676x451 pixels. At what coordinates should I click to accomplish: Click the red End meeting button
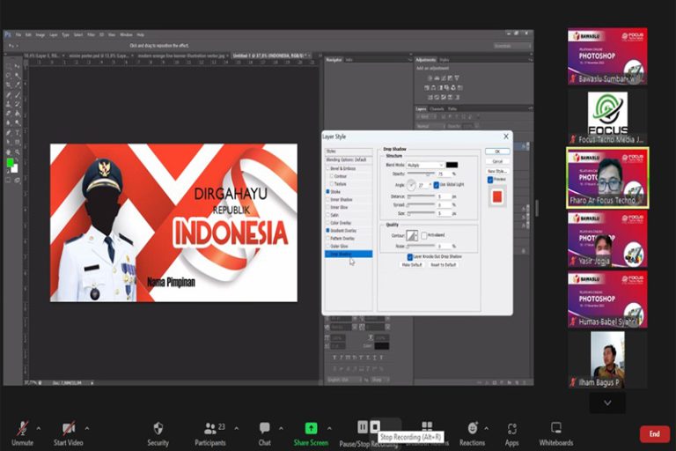pos(654,433)
